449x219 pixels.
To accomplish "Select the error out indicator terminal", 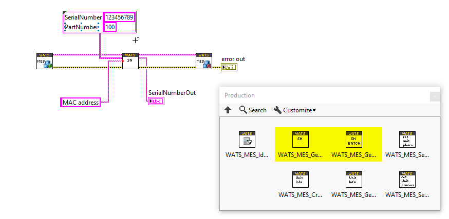I will (x=229, y=68).
